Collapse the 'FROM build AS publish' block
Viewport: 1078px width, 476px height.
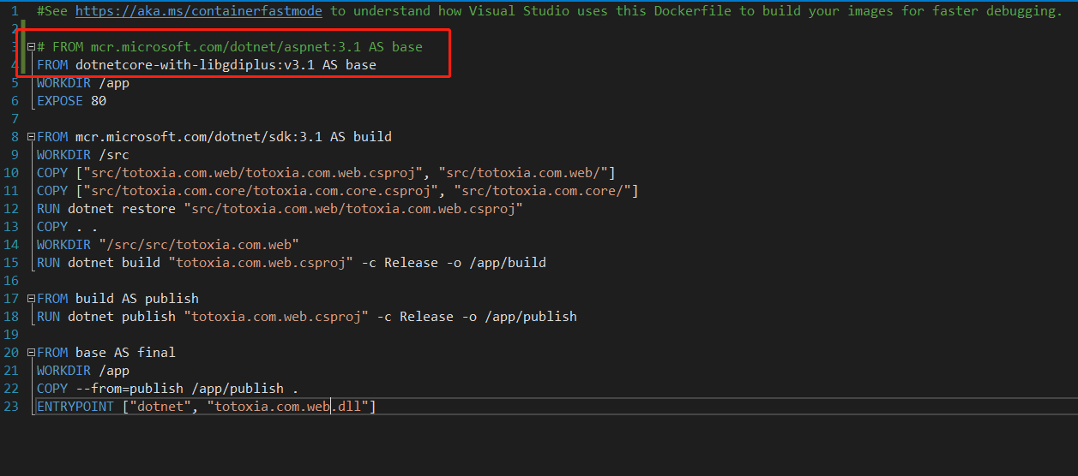31,299
